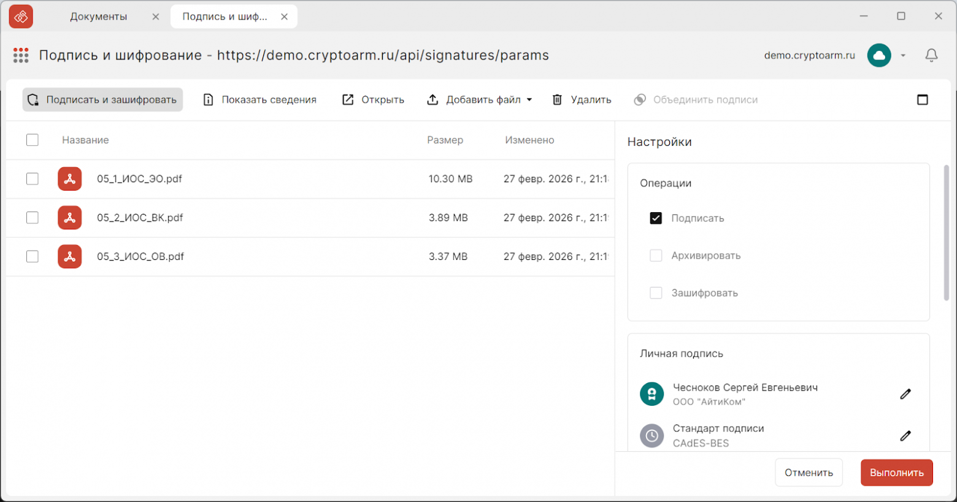Enable the Зашифровать checkbox
This screenshot has height=502, width=957.
(x=656, y=293)
